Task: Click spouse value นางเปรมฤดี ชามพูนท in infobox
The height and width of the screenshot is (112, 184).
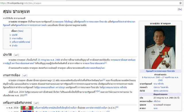Action: coord(162,105)
